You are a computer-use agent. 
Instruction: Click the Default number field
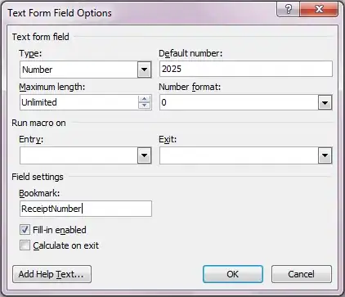tap(246, 69)
